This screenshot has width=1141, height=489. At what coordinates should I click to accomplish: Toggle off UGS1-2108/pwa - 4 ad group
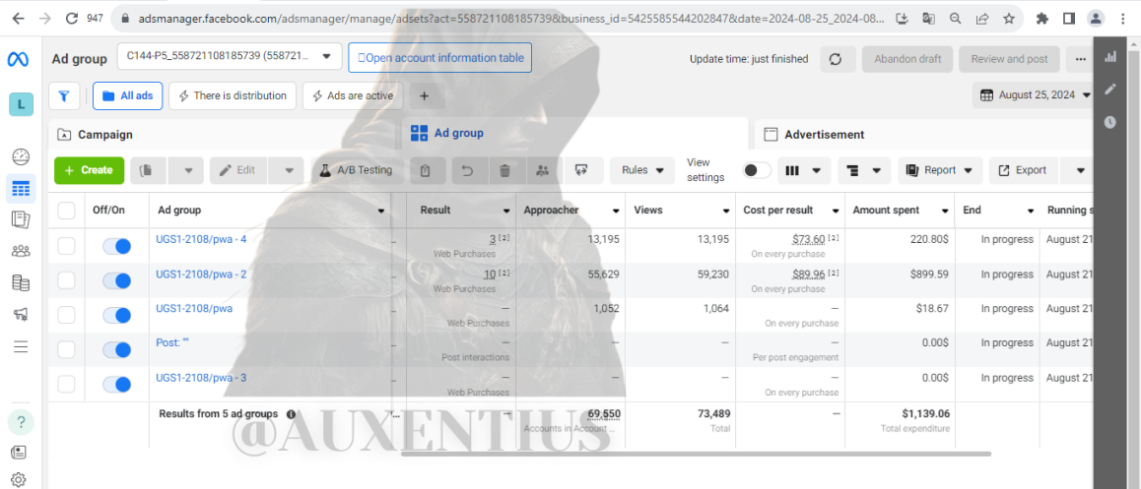116,246
